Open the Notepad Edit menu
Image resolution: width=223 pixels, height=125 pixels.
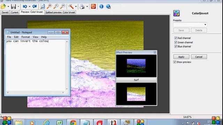(x=16, y=37)
